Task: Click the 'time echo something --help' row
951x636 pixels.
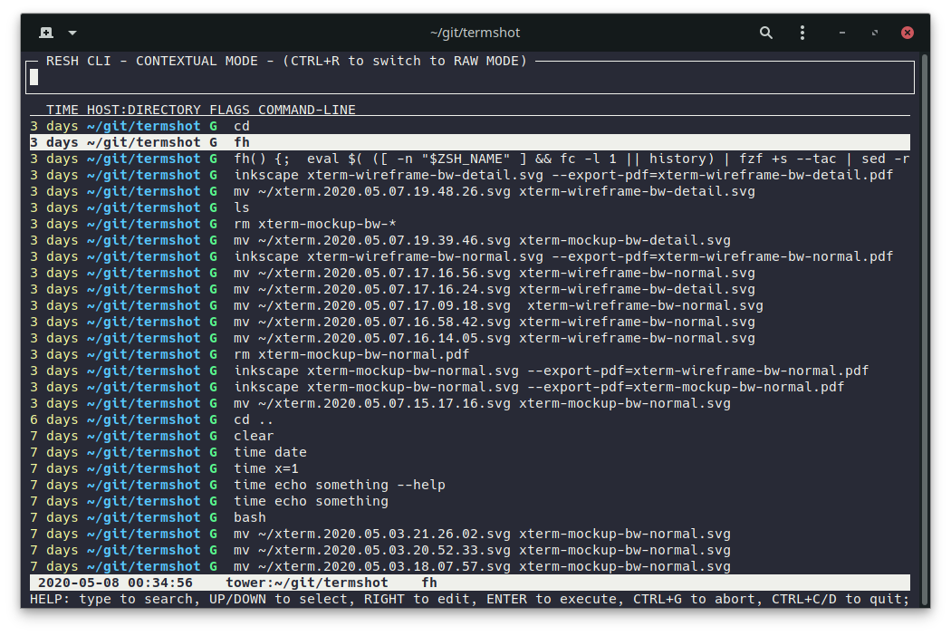Action: click(x=339, y=485)
